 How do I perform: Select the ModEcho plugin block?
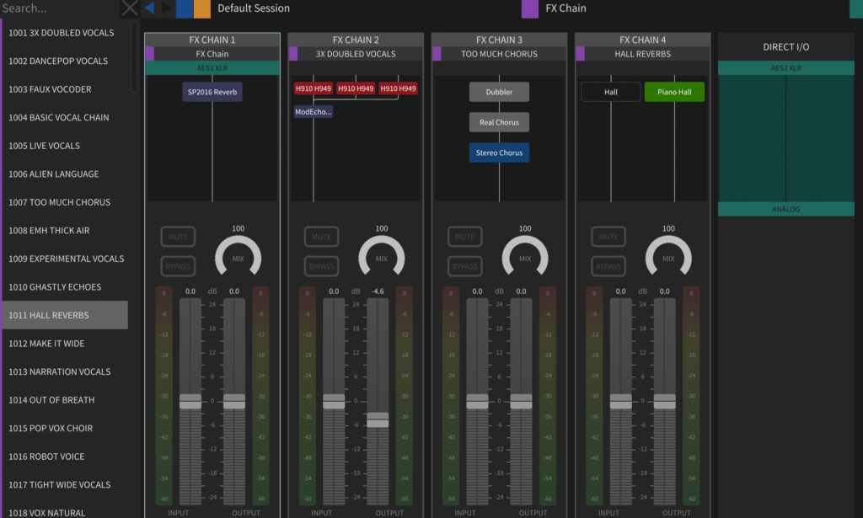click(314, 111)
